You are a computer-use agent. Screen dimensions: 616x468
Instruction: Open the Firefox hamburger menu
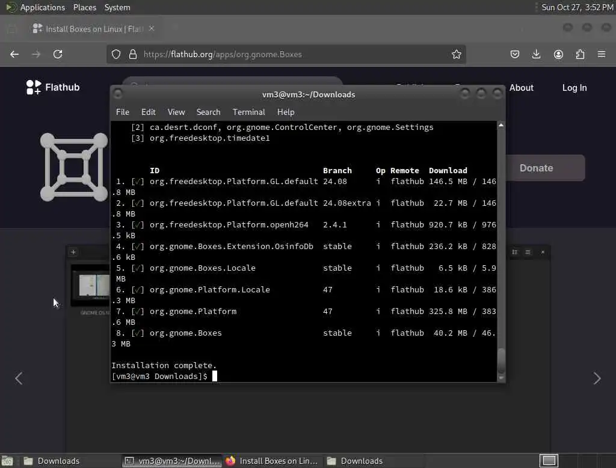(602, 54)
